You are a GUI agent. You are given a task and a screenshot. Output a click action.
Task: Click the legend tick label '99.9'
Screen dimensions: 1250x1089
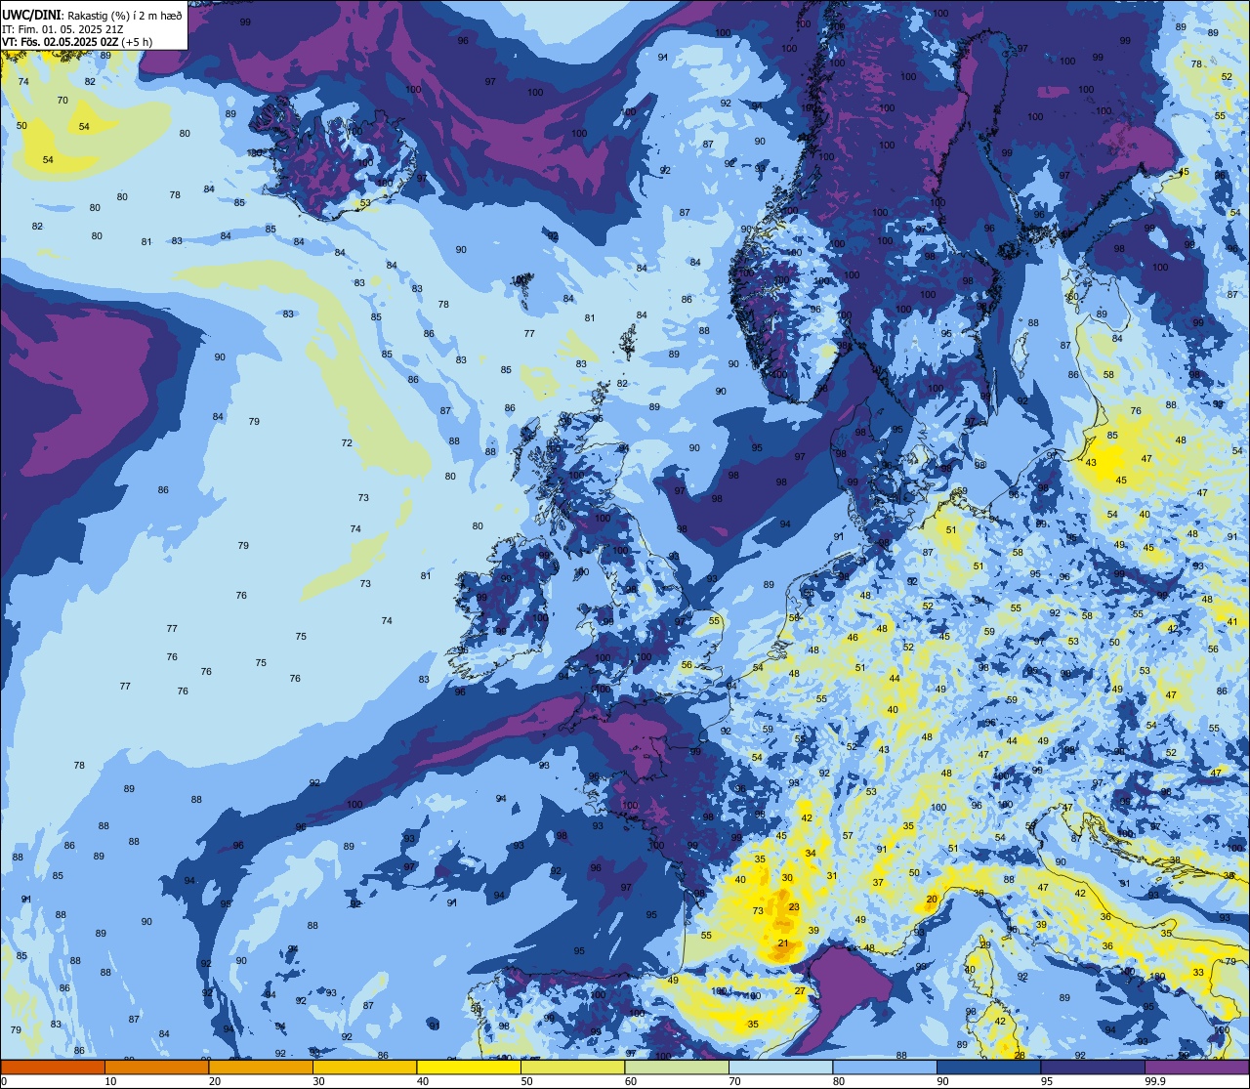pos(1155,1081)
